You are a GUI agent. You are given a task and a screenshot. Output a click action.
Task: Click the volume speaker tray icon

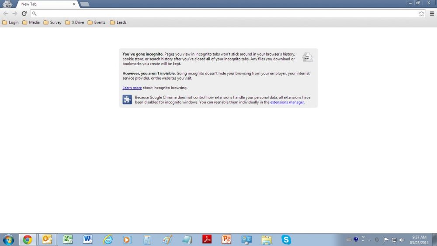[402, 240]
